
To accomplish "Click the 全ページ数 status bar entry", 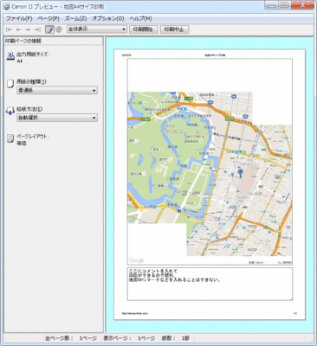I will pyautogui.click(x=71, y=338).
